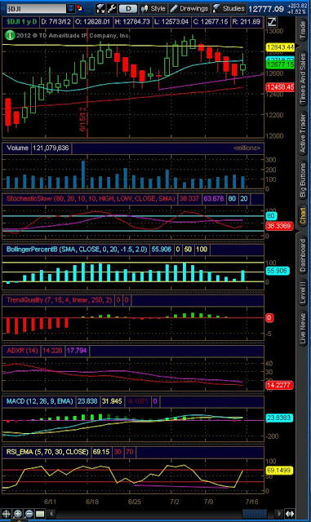
Task: Click the zoom in magnifier icon
Action: tap(18, 513)
